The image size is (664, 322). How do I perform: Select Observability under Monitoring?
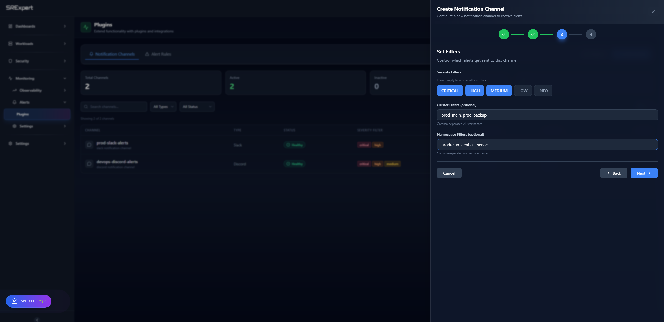pyautogui.click(x=31, y=90)
